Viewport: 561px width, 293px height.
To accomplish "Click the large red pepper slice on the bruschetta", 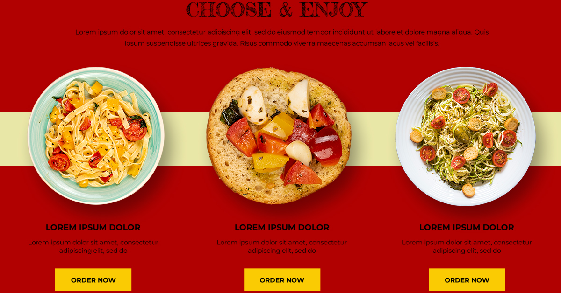I will tap(325, 146).
